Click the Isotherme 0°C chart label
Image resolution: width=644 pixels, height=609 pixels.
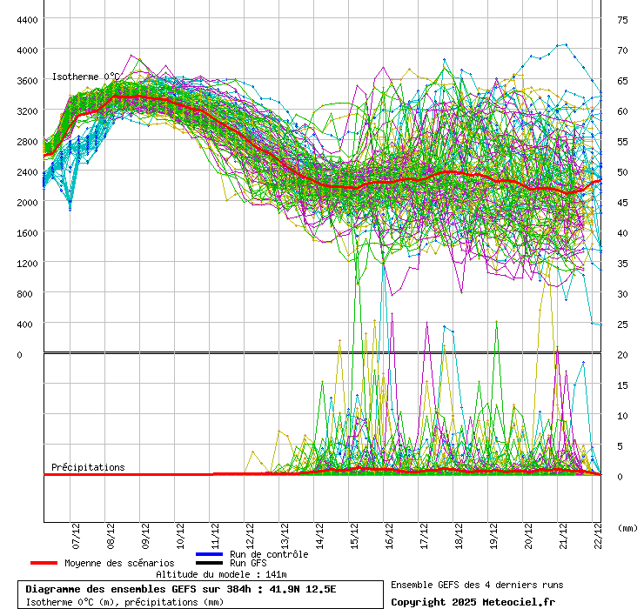pyautogui.click(x=85, y=77)
